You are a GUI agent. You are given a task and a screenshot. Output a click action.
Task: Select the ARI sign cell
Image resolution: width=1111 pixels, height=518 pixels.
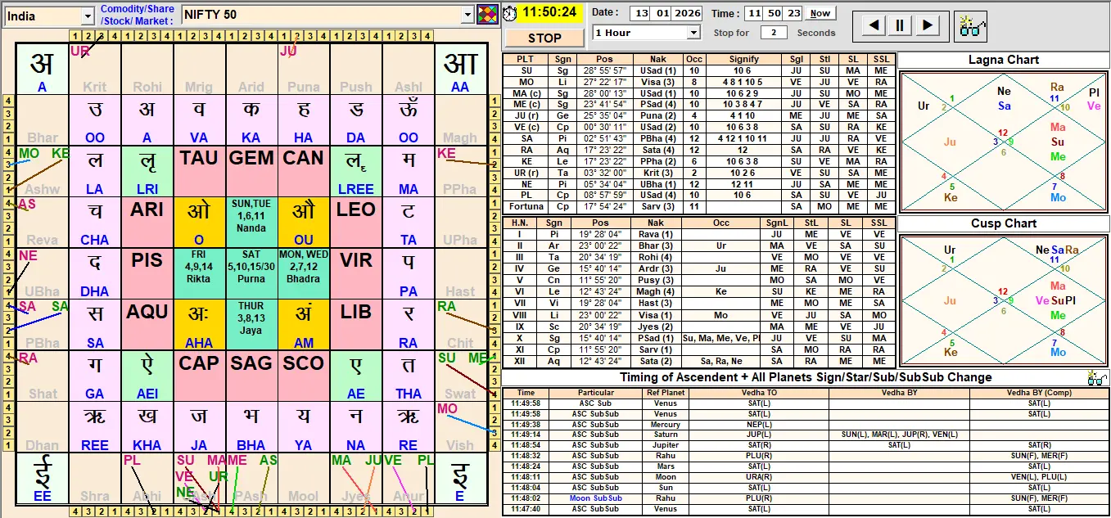point(147,222)
